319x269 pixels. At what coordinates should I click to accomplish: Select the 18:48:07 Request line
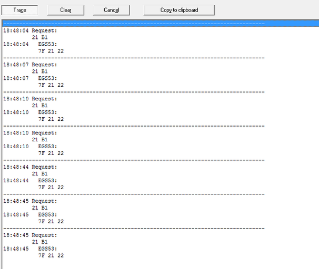pos(30,65)
